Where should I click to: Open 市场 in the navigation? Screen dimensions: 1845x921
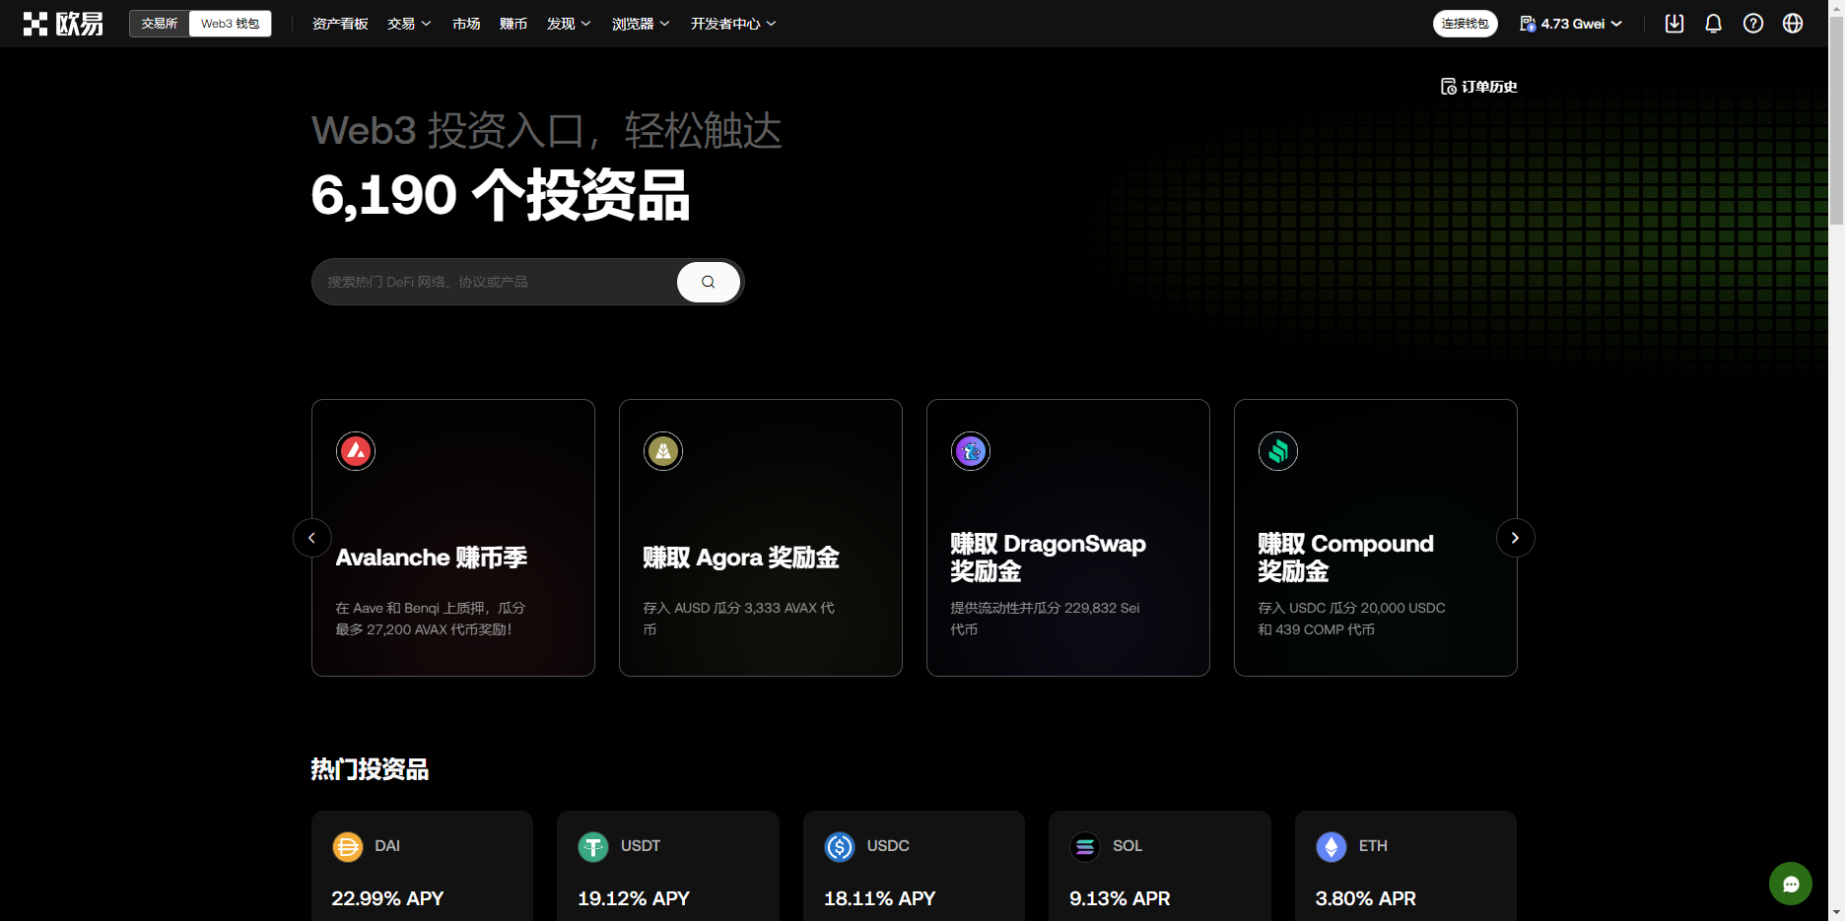click(466, 24)
